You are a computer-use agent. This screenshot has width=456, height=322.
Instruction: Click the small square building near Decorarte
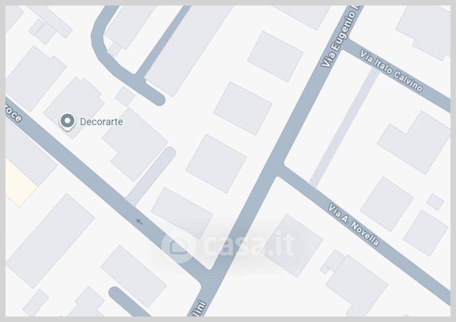click(125, 96)
